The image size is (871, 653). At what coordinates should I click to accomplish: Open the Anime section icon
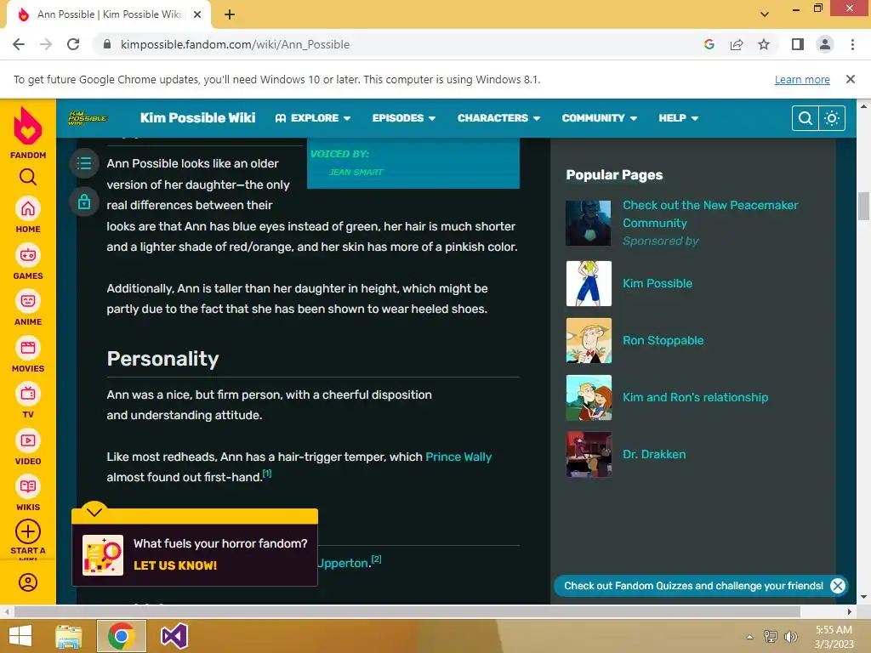click(x=28, y=302)
